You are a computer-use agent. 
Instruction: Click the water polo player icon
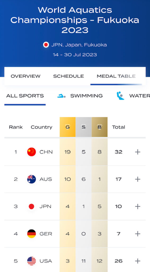pyautogui.click(x=121, y=96)
